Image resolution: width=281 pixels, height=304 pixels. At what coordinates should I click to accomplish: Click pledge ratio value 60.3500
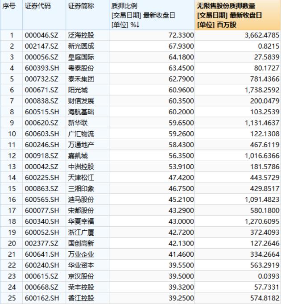[181, 101]
